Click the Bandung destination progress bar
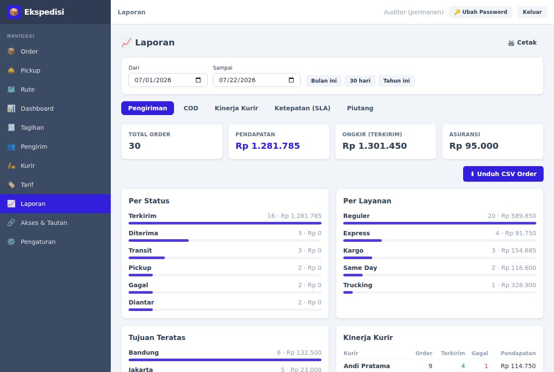 [225, 360]
